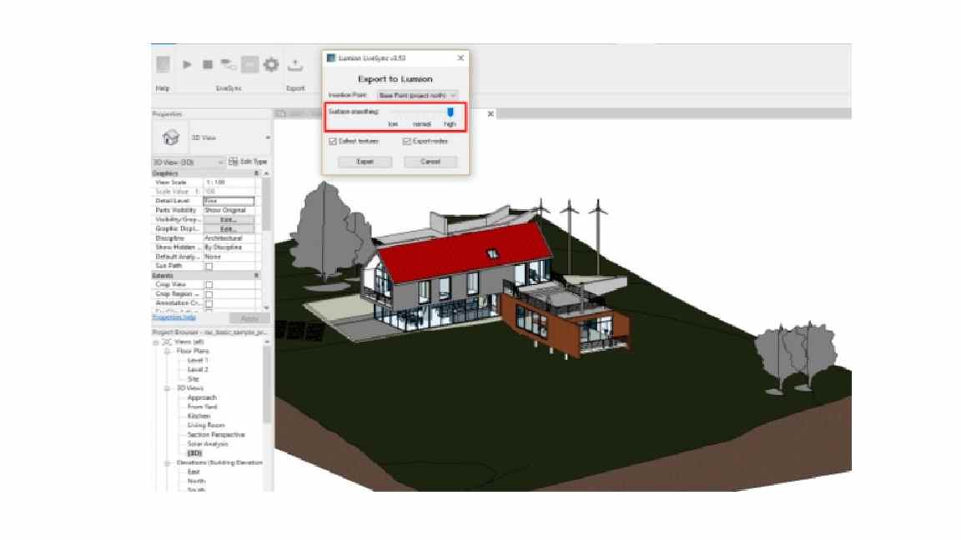Stop LiveSync with the square stop icon
Image resolution: width=961 pixels, height=540 pixels.
(x=208, y=64)
